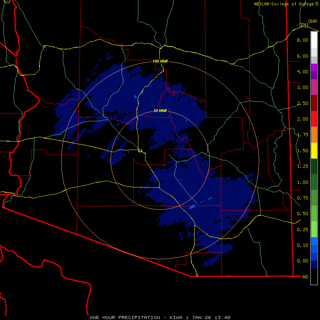Click the "0.00" legend value
This screenshot has width=320, height=320.
[303, 261]
